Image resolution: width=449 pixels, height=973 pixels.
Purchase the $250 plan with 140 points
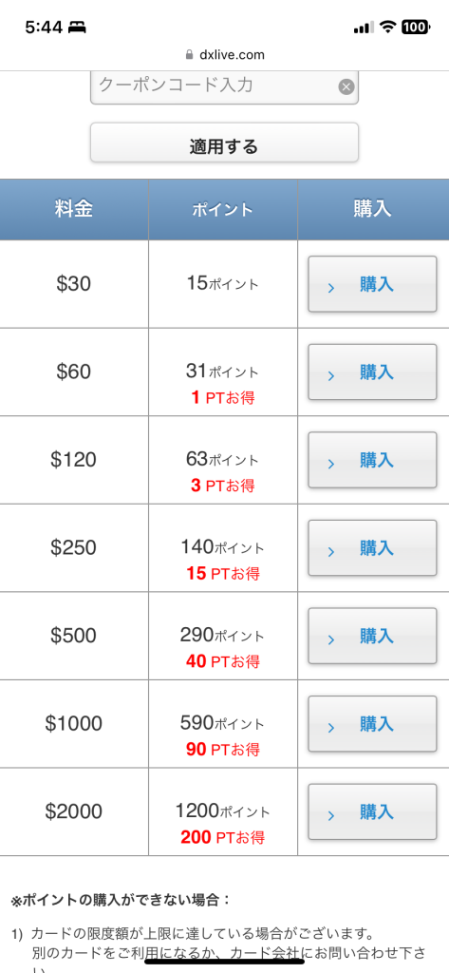tap(373, 548)
